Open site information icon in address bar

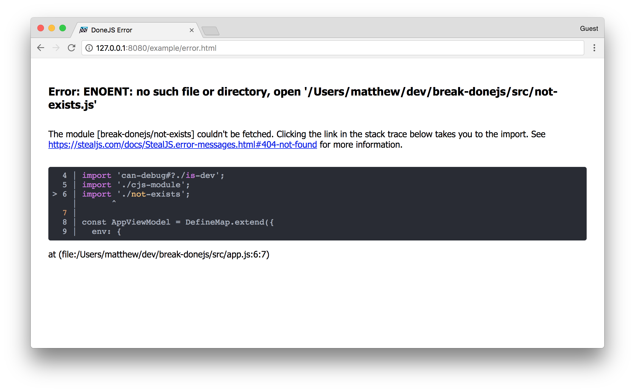[89, 48]
